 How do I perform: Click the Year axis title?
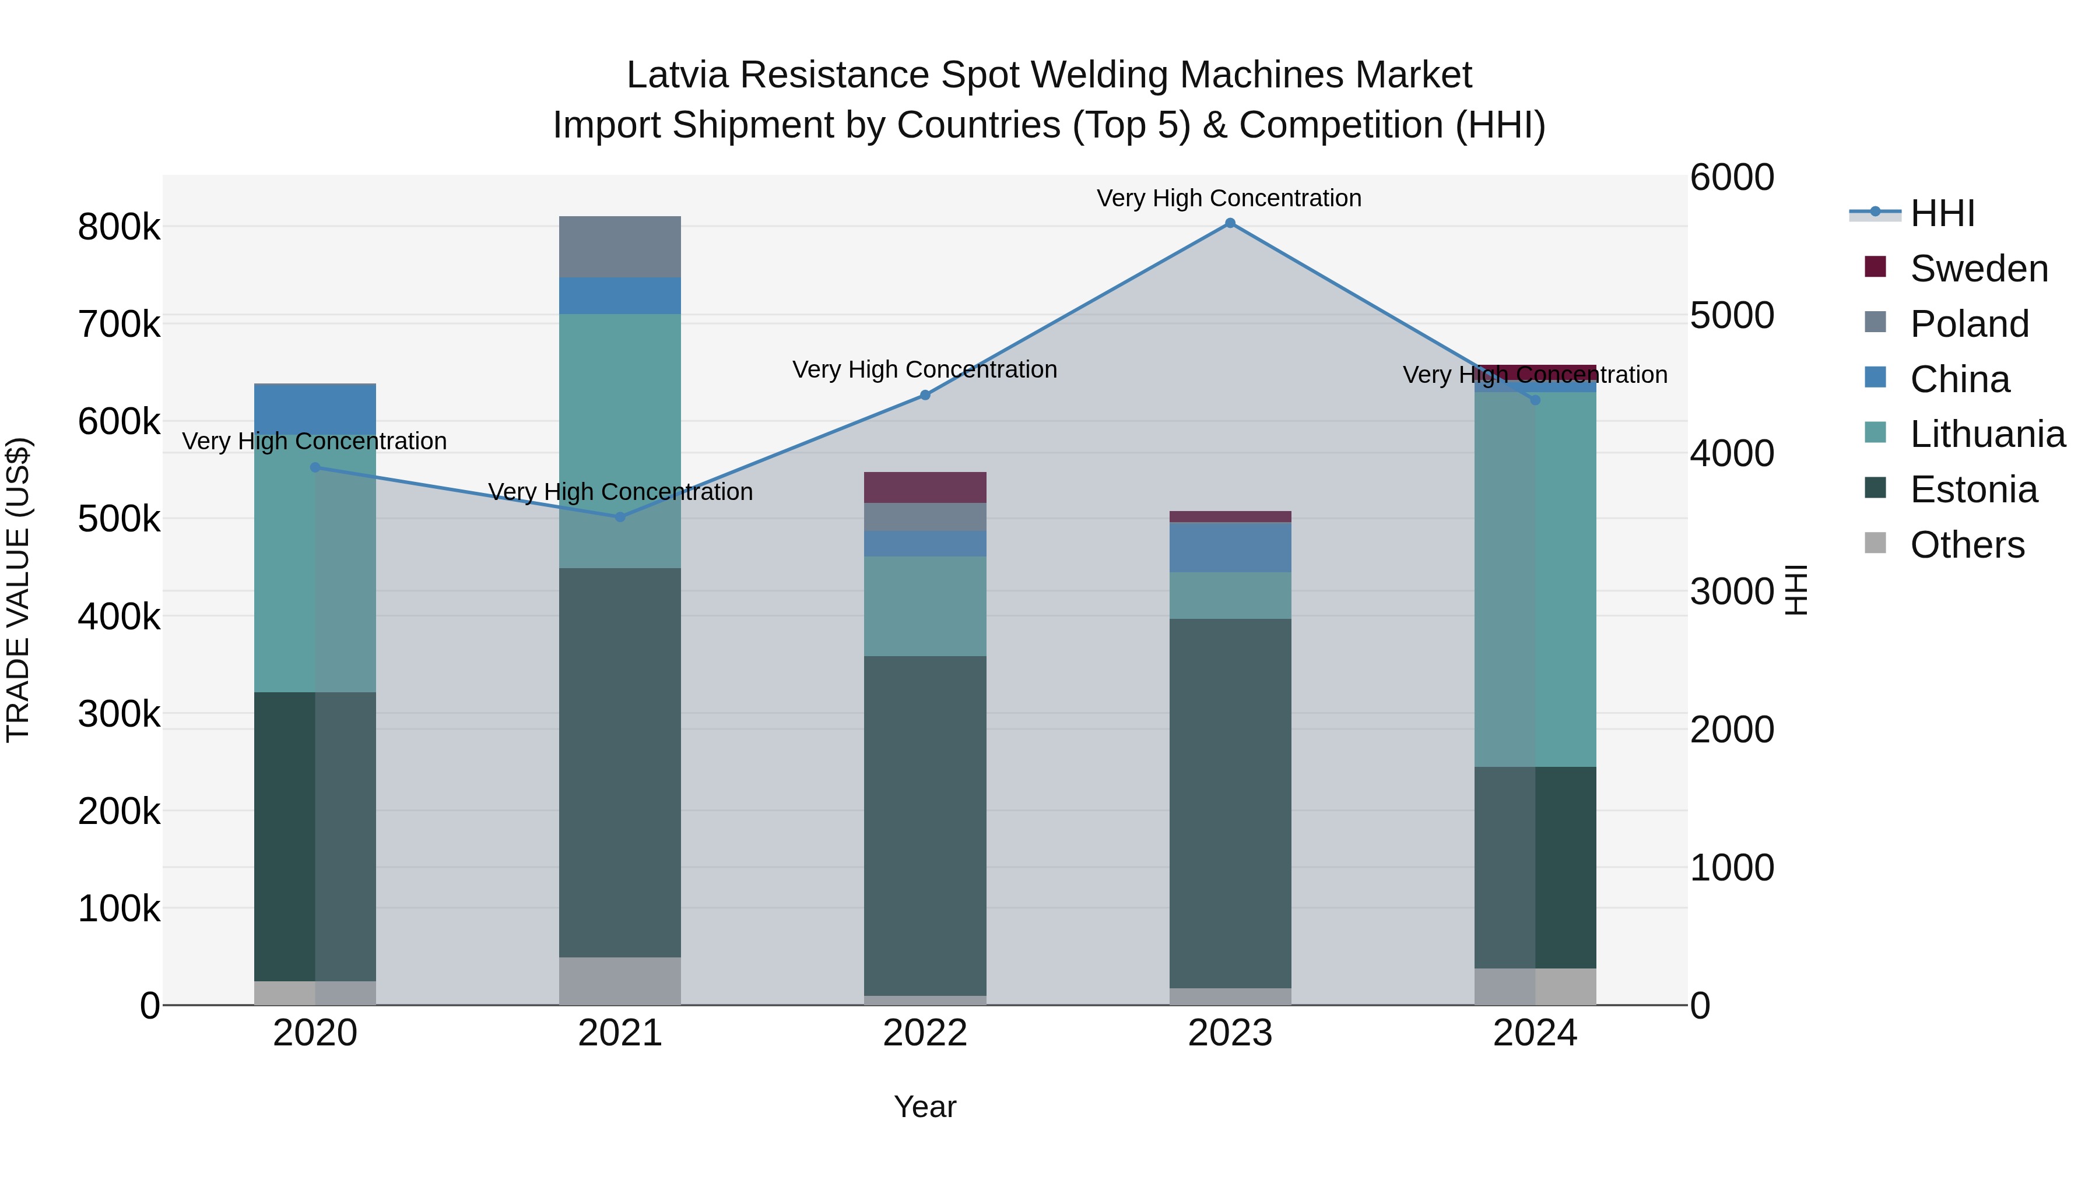pos(925,1108)
